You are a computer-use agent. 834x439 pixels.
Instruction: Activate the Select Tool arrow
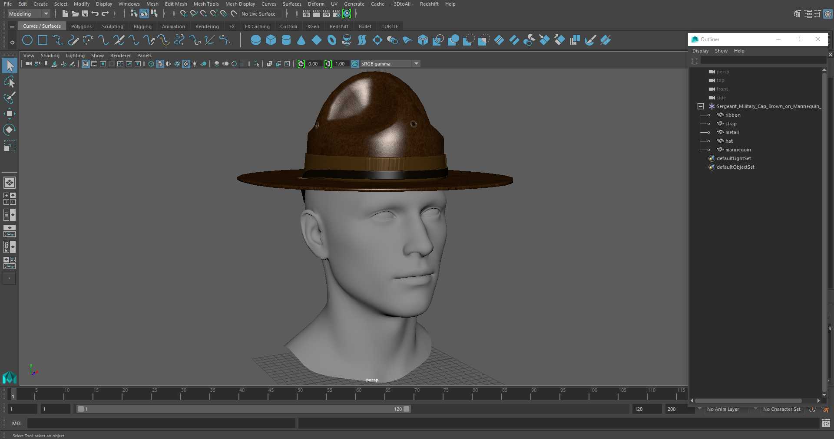pos(10,66)
